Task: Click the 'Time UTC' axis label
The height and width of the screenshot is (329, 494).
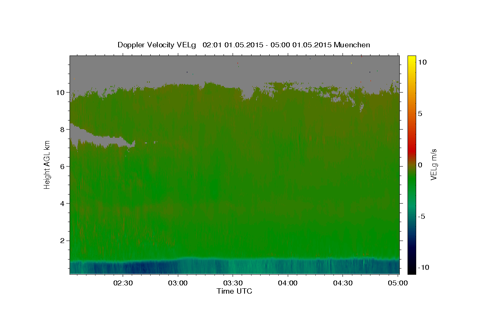Action: point(234,291)
